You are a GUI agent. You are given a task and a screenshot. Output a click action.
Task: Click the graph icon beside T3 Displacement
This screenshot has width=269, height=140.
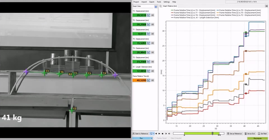coord(149,15)
